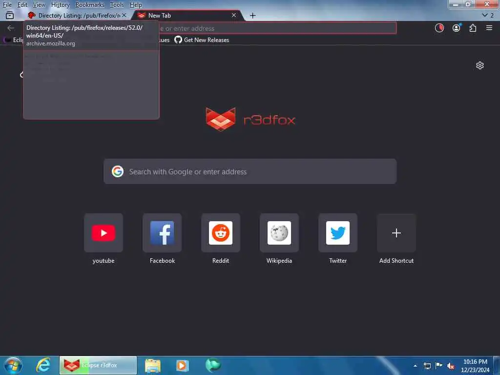Image resolution: width=500 pixels, height=375 pixels.
Task: Click the Add Shortcut plus tile
Action: coord(396,233)
